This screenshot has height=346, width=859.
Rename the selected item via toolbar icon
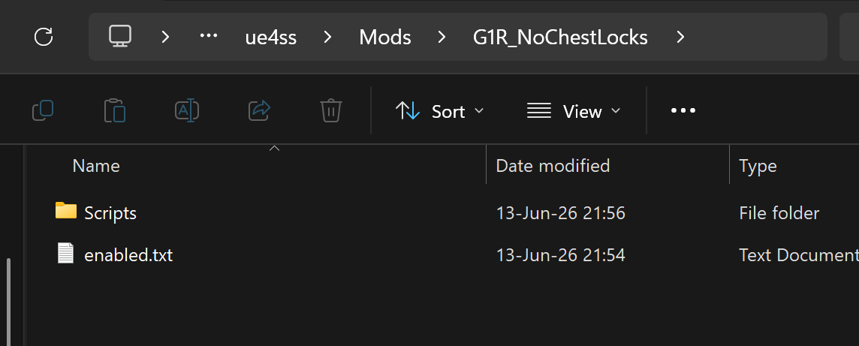(x=187, y=110)
